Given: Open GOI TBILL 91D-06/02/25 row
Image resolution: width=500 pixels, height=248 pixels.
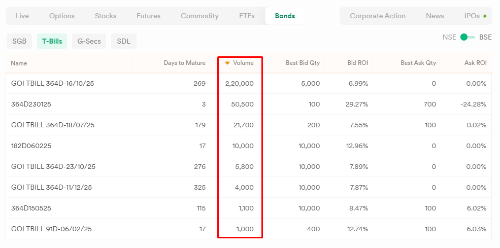Looking at the screenshot, I should click(x=249, y=229).
